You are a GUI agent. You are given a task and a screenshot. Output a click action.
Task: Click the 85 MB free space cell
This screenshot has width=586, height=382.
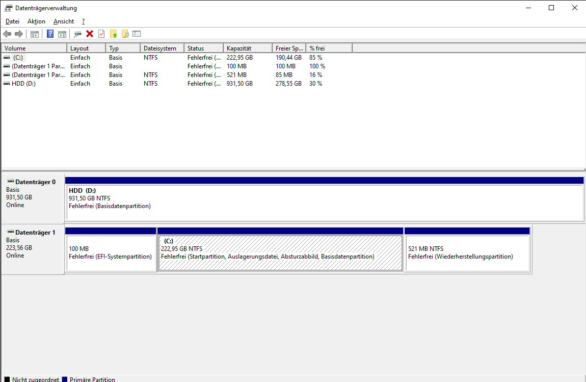pyautogui.click(x=284, y=75)
